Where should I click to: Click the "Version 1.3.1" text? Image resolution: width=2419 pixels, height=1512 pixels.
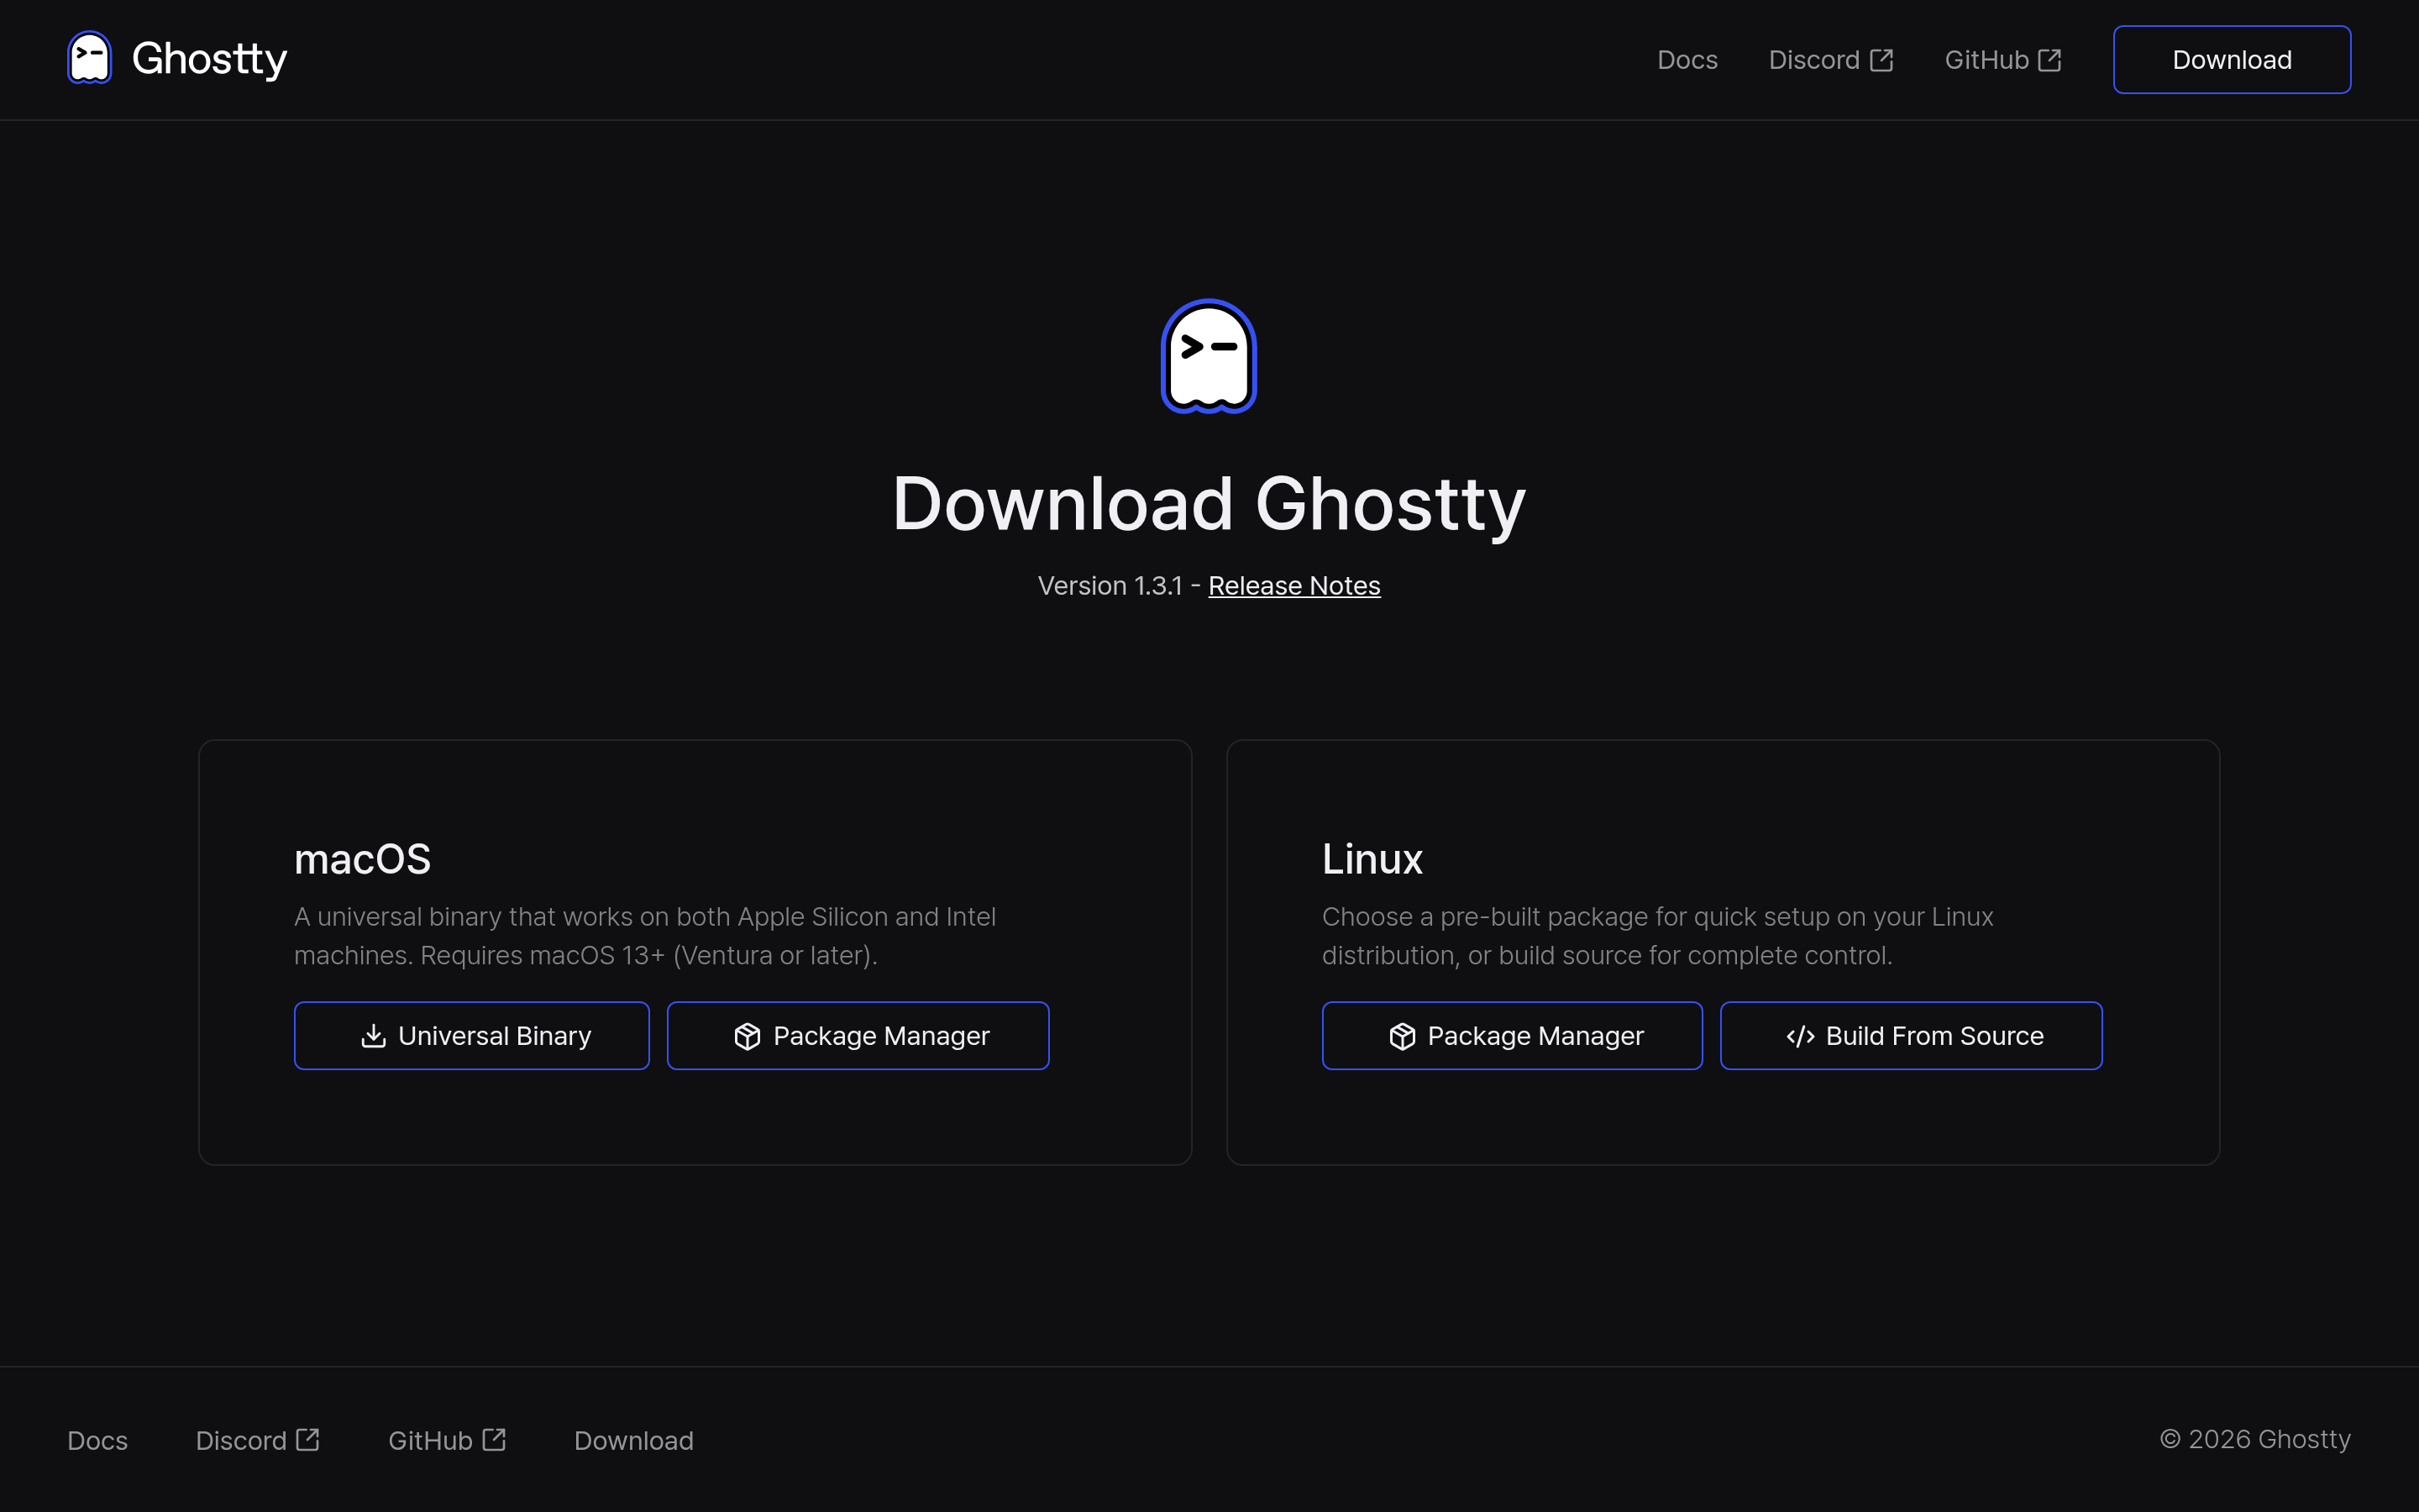coord(1110,586)
